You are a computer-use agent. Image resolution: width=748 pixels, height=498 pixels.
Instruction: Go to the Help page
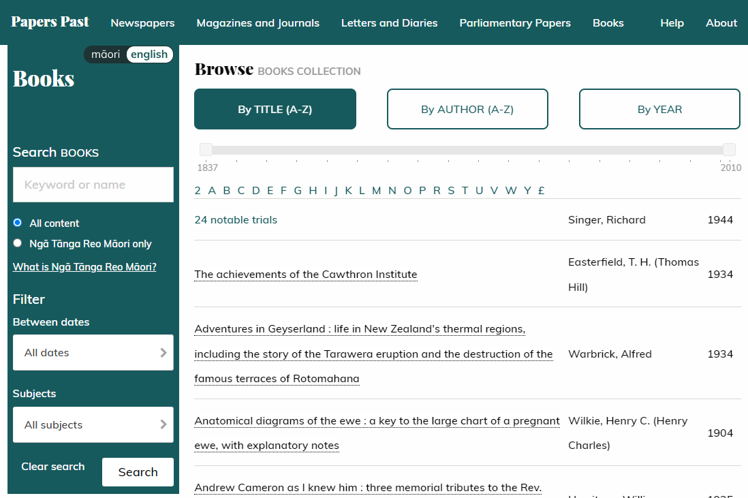[672, 22]
